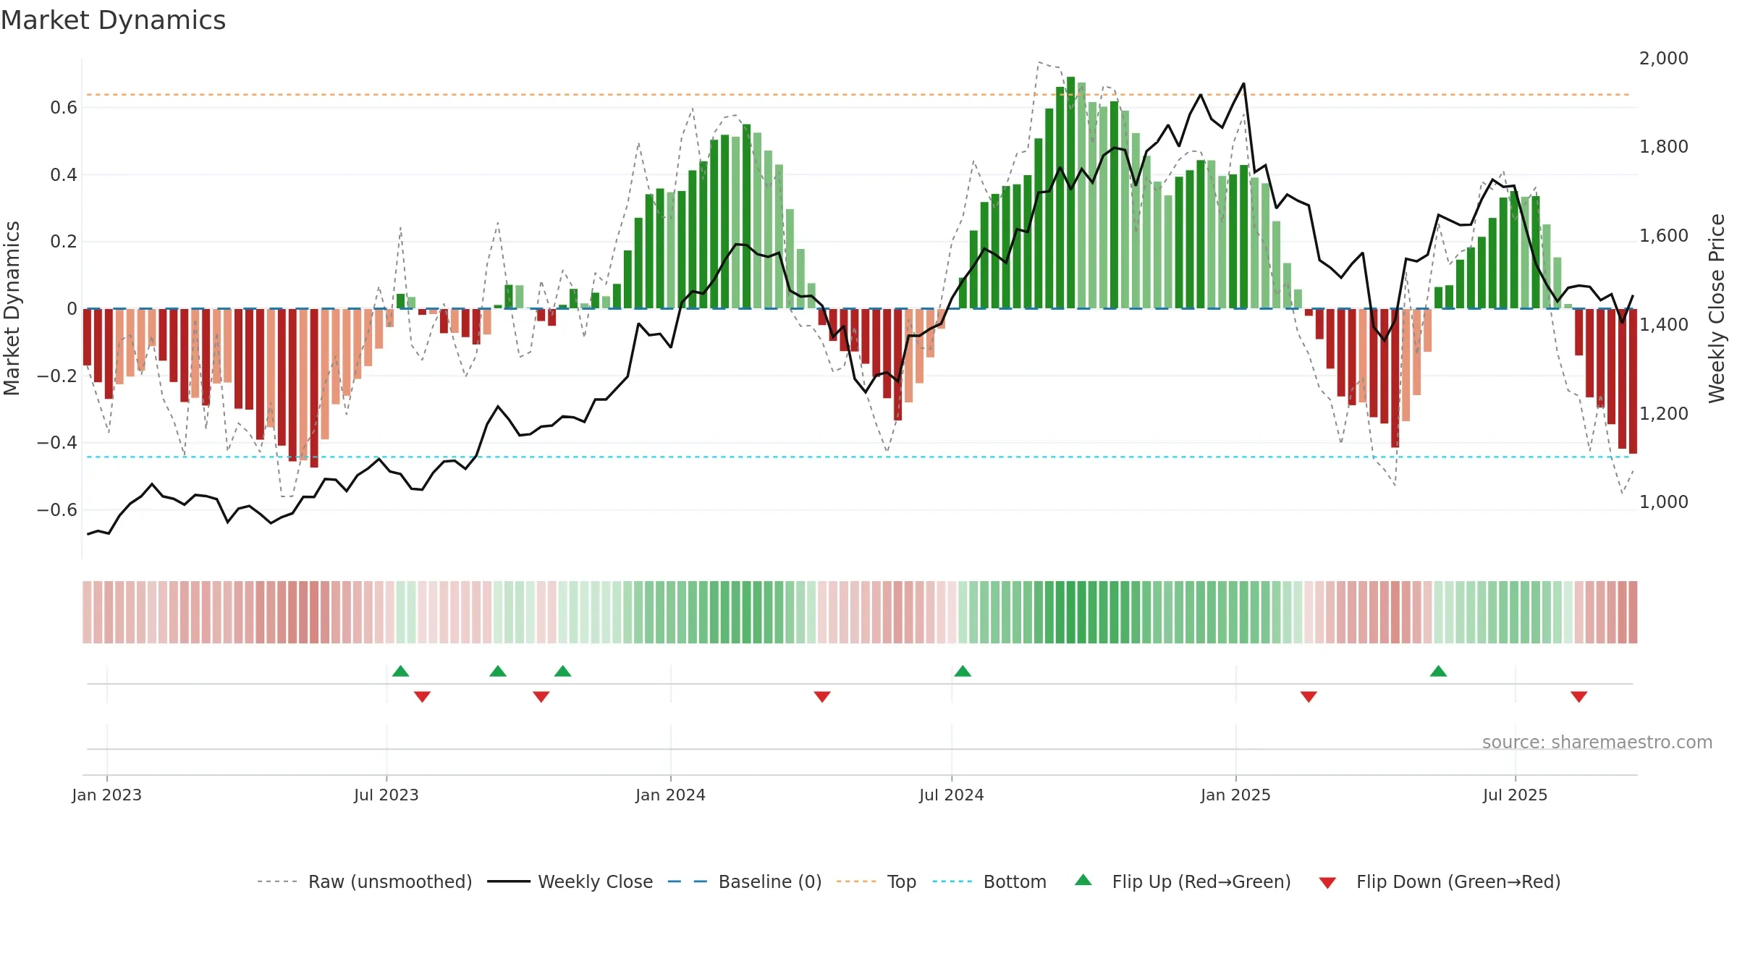The image size is (1737, 977).
Task: Select the Flip Down marker in late July 2023
Action: tap(423, 697)
